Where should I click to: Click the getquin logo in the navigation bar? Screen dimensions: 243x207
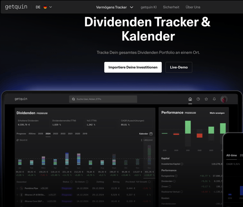tap(16, 7)
